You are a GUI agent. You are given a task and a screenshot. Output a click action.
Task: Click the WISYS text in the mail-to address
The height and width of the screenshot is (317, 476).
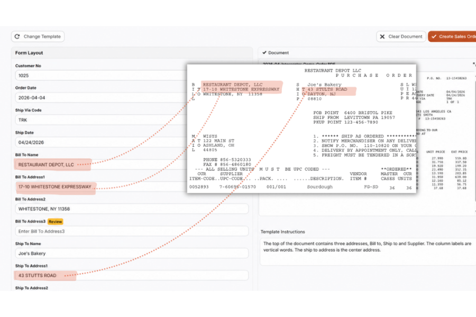(210, 136)
